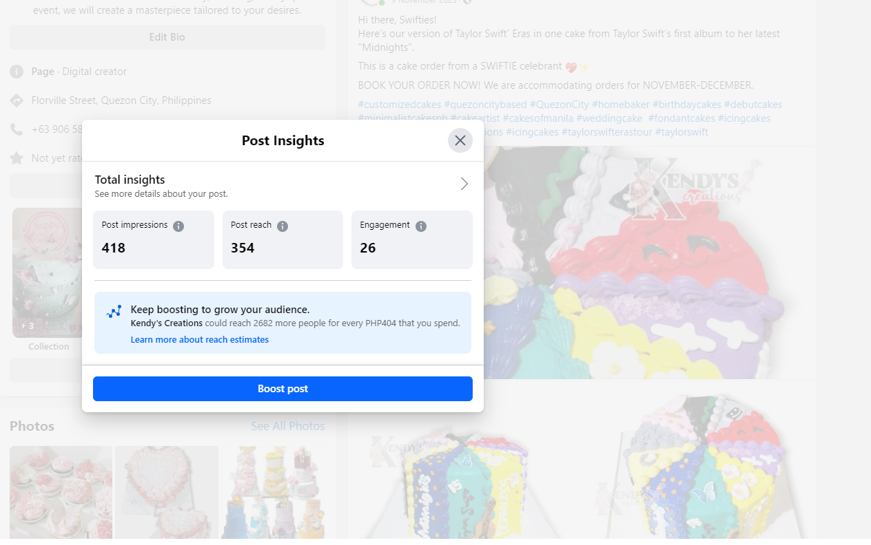This screenshot has width=871, height=545.
Task: Click the Page info icon
Action: (x=17, y=72)
